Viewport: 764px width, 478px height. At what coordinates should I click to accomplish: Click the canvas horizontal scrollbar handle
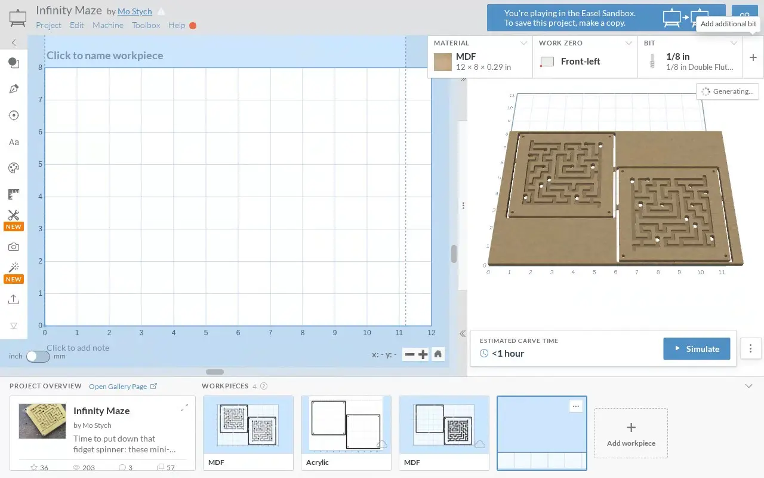pyautogui.click(x=215, y=372)
